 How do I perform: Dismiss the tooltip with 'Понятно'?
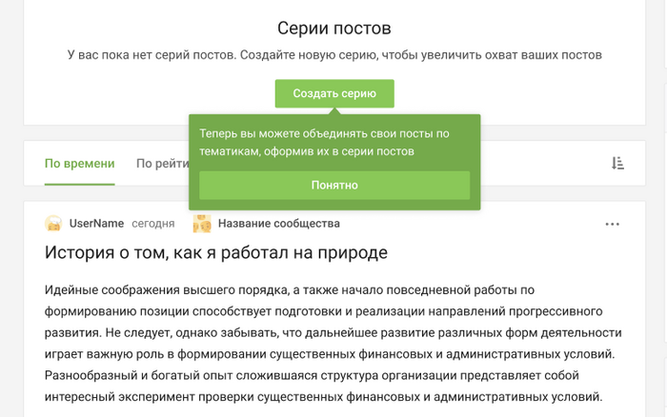pyautogui.click(x=333, y=186)
